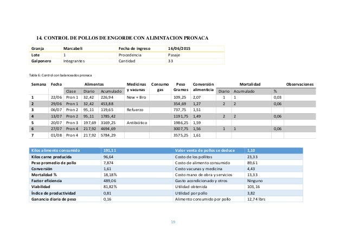This screenshot has width=346, height=245.
Task: Click the "Refuerzo" cell
Action: (x=135, y=110)
